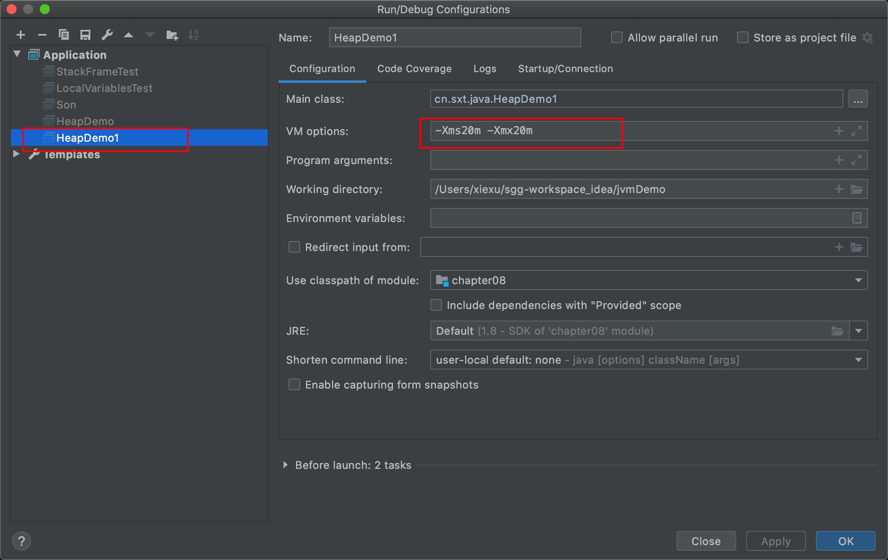Confirm with the OK button
Image resolution: width=888 pixels, height=560 pixels.
point(846,541)
